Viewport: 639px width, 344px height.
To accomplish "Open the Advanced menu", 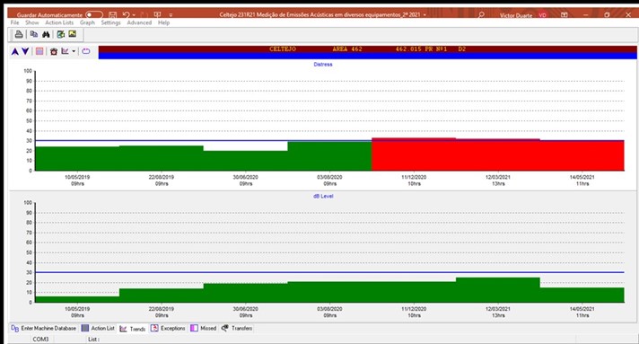I will tap(139, 22).
